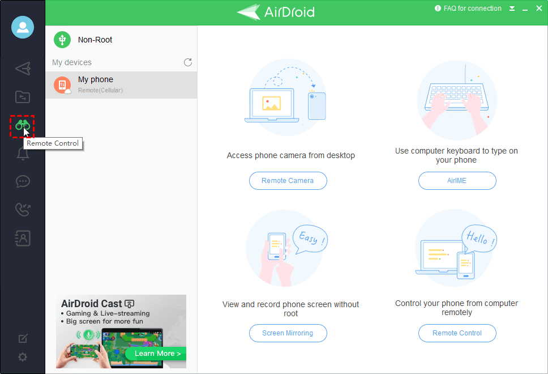Open the Contacts icon in sidebar
548x374 pixels.
point(23,238)
